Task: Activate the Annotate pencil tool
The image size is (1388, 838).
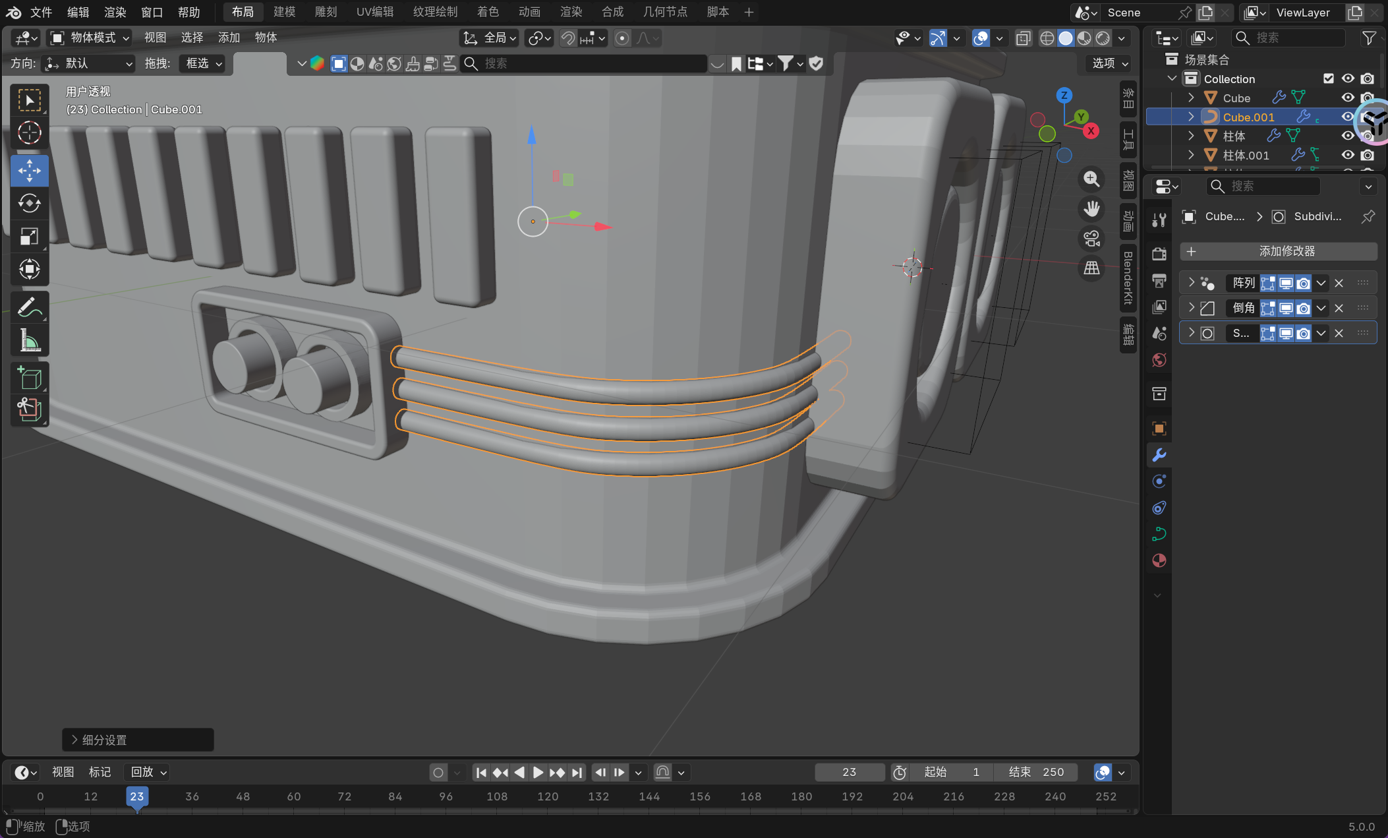Action: [29, 307]
